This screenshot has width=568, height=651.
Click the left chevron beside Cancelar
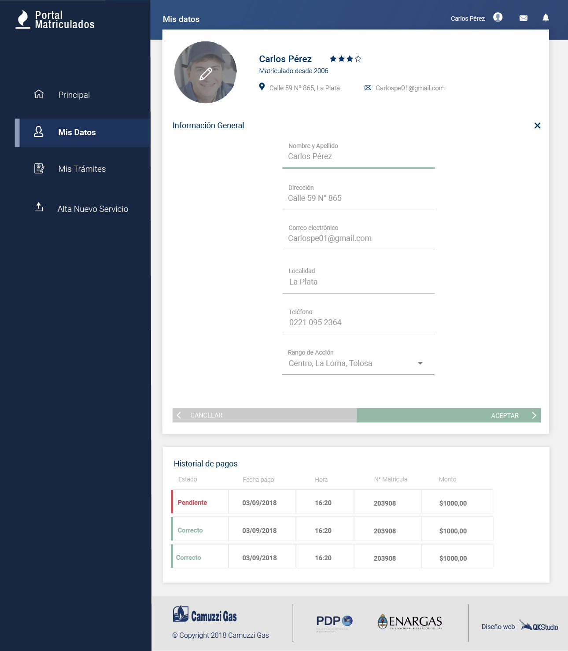[179, 415]
